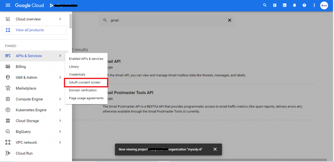Click the magnifier icon in gmail search box
The height and width of the screenshot is (162, 334).
point(105,20)
